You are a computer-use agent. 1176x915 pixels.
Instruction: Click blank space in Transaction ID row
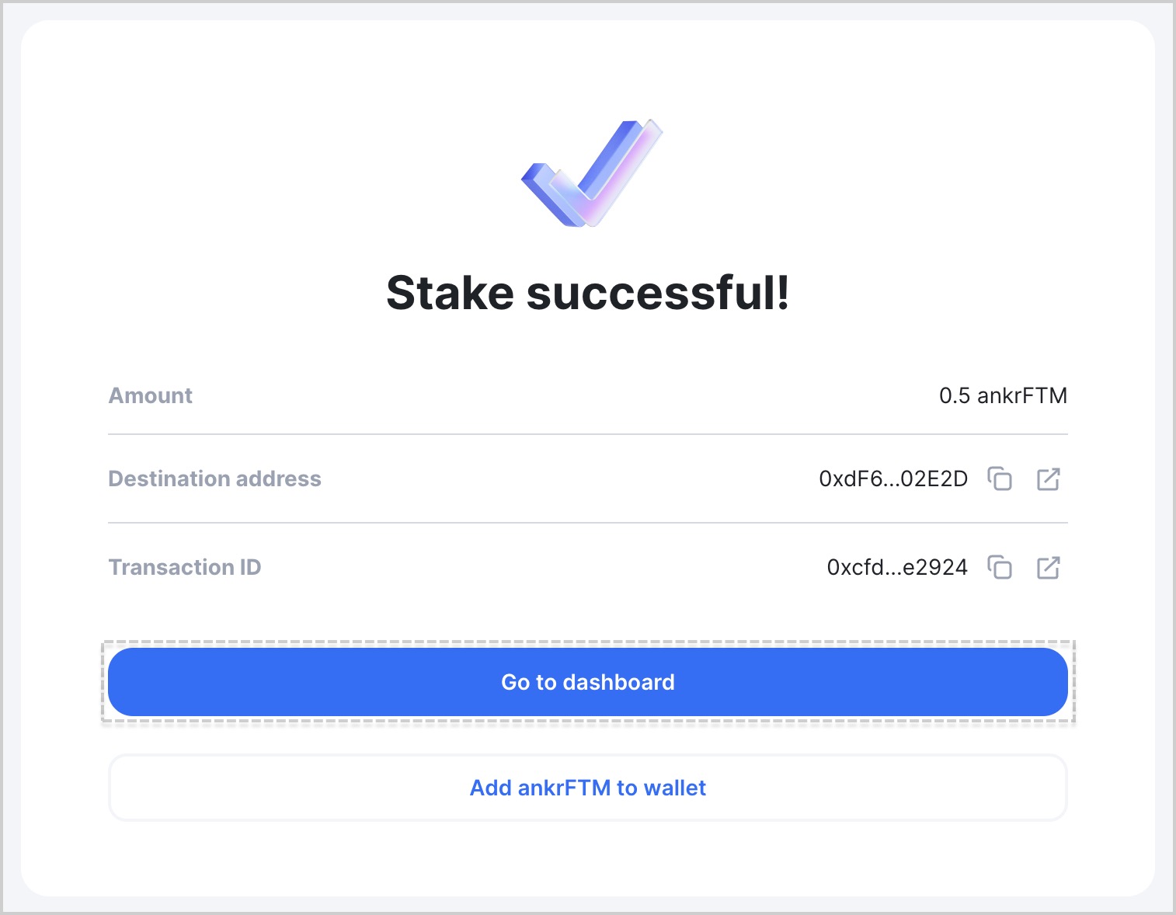pos(544,567)
